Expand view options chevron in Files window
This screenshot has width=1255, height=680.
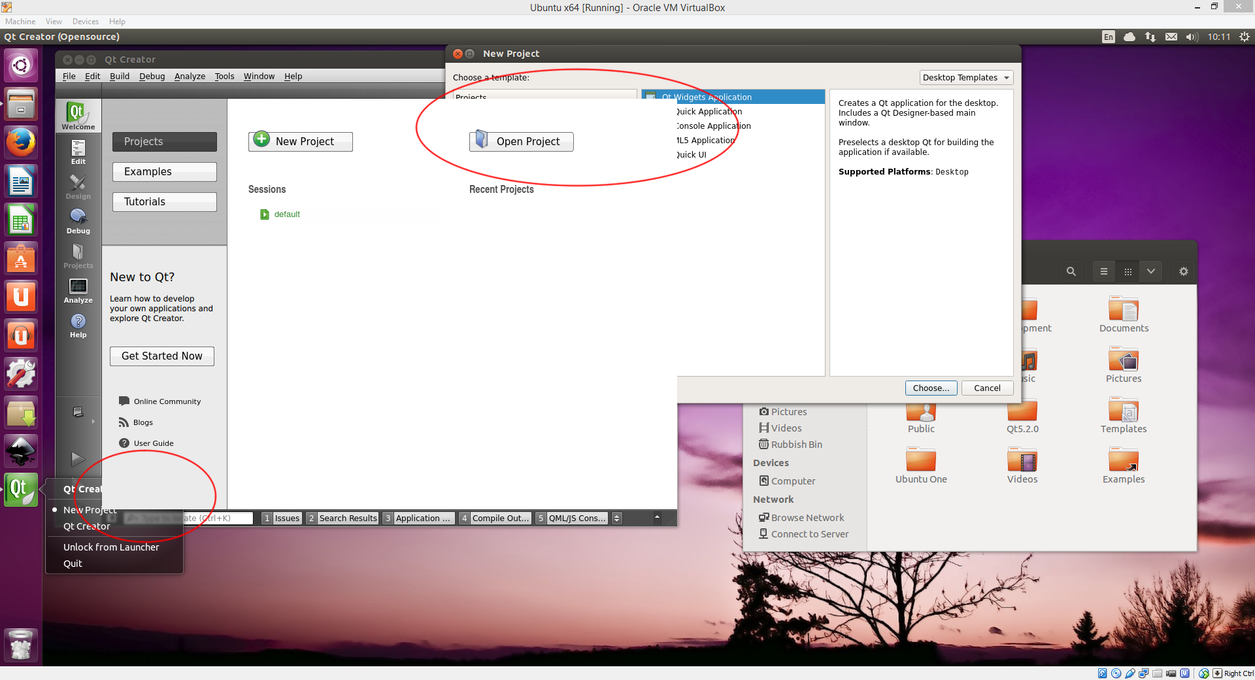pyautogui.click(x=1150, y=271)
